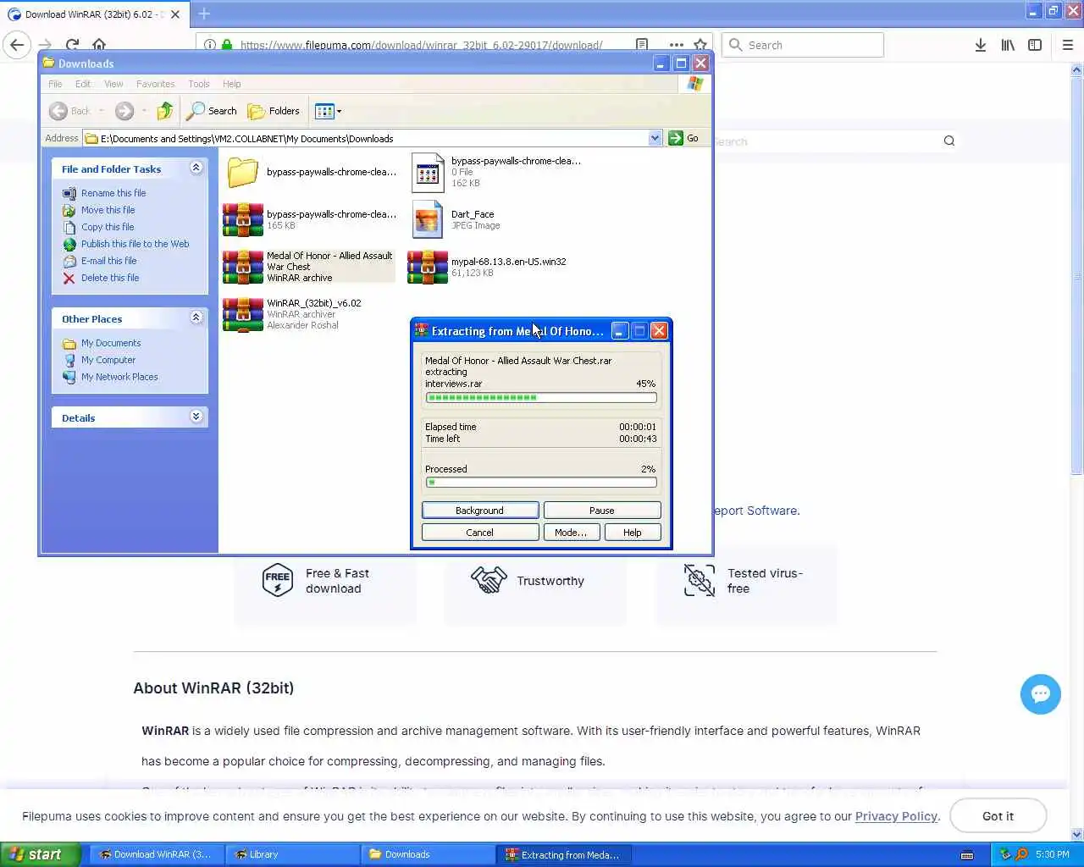Open the Firefox Library icon
This screenshot has width=1084, height=867.
coord(1008,45)
